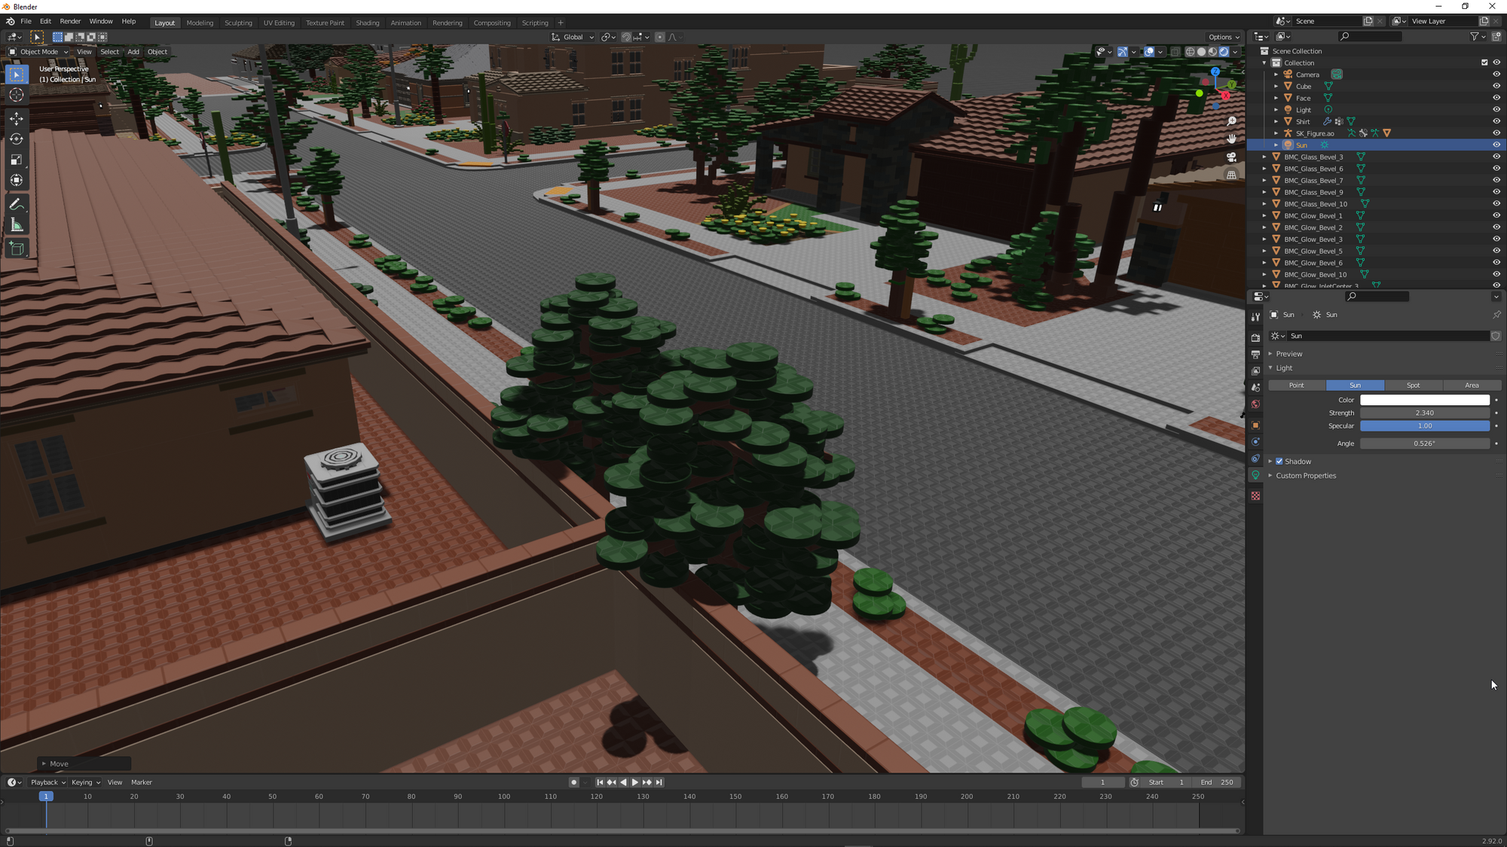The image size is (1507, 847).
Task: Open the Object Mode dropdown
Action: (38, 52)
